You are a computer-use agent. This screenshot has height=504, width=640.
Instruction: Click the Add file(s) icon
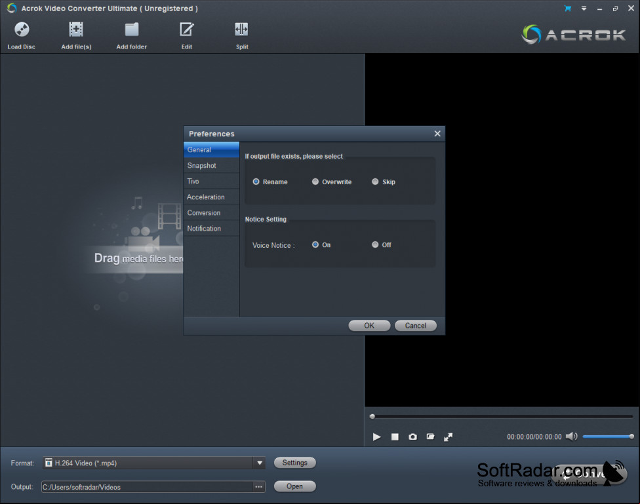[76, 29]
